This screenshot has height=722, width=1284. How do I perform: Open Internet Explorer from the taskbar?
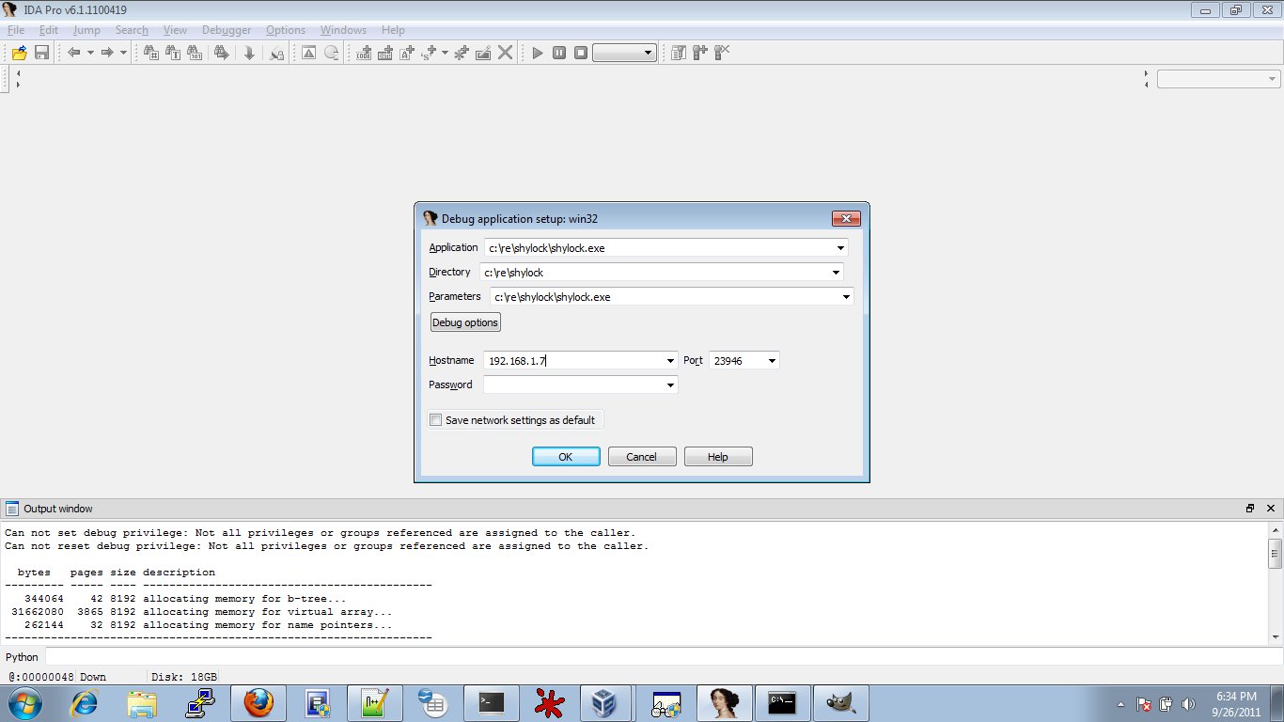pyautogui.click(x=85, y=703)
